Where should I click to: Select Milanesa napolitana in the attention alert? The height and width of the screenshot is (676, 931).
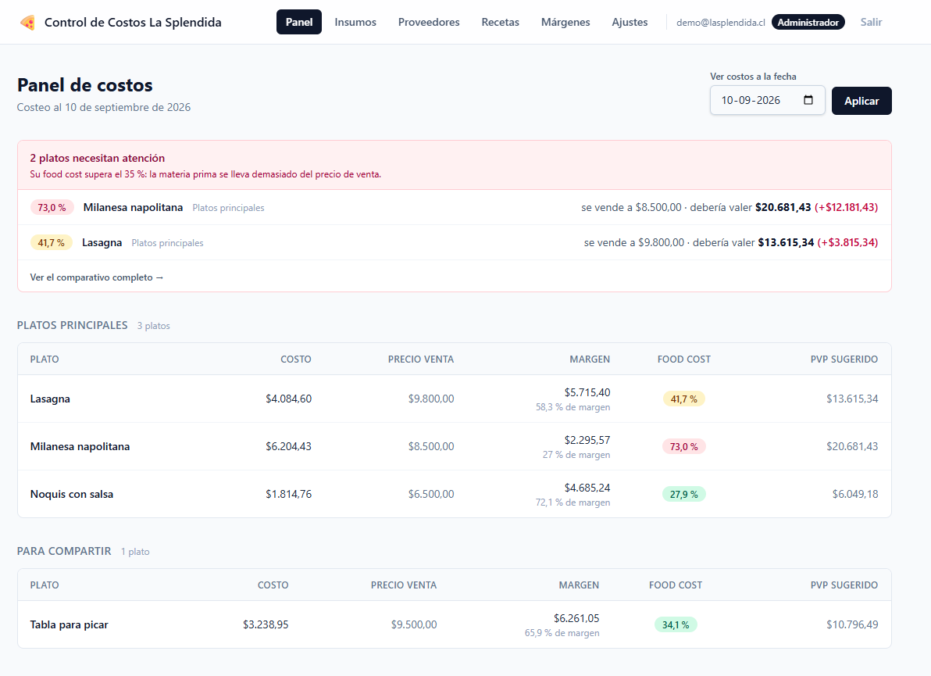coord(133,207)
